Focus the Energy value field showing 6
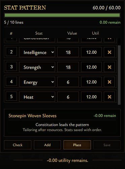Screen dimensions: 125x169 coord(68,82)
